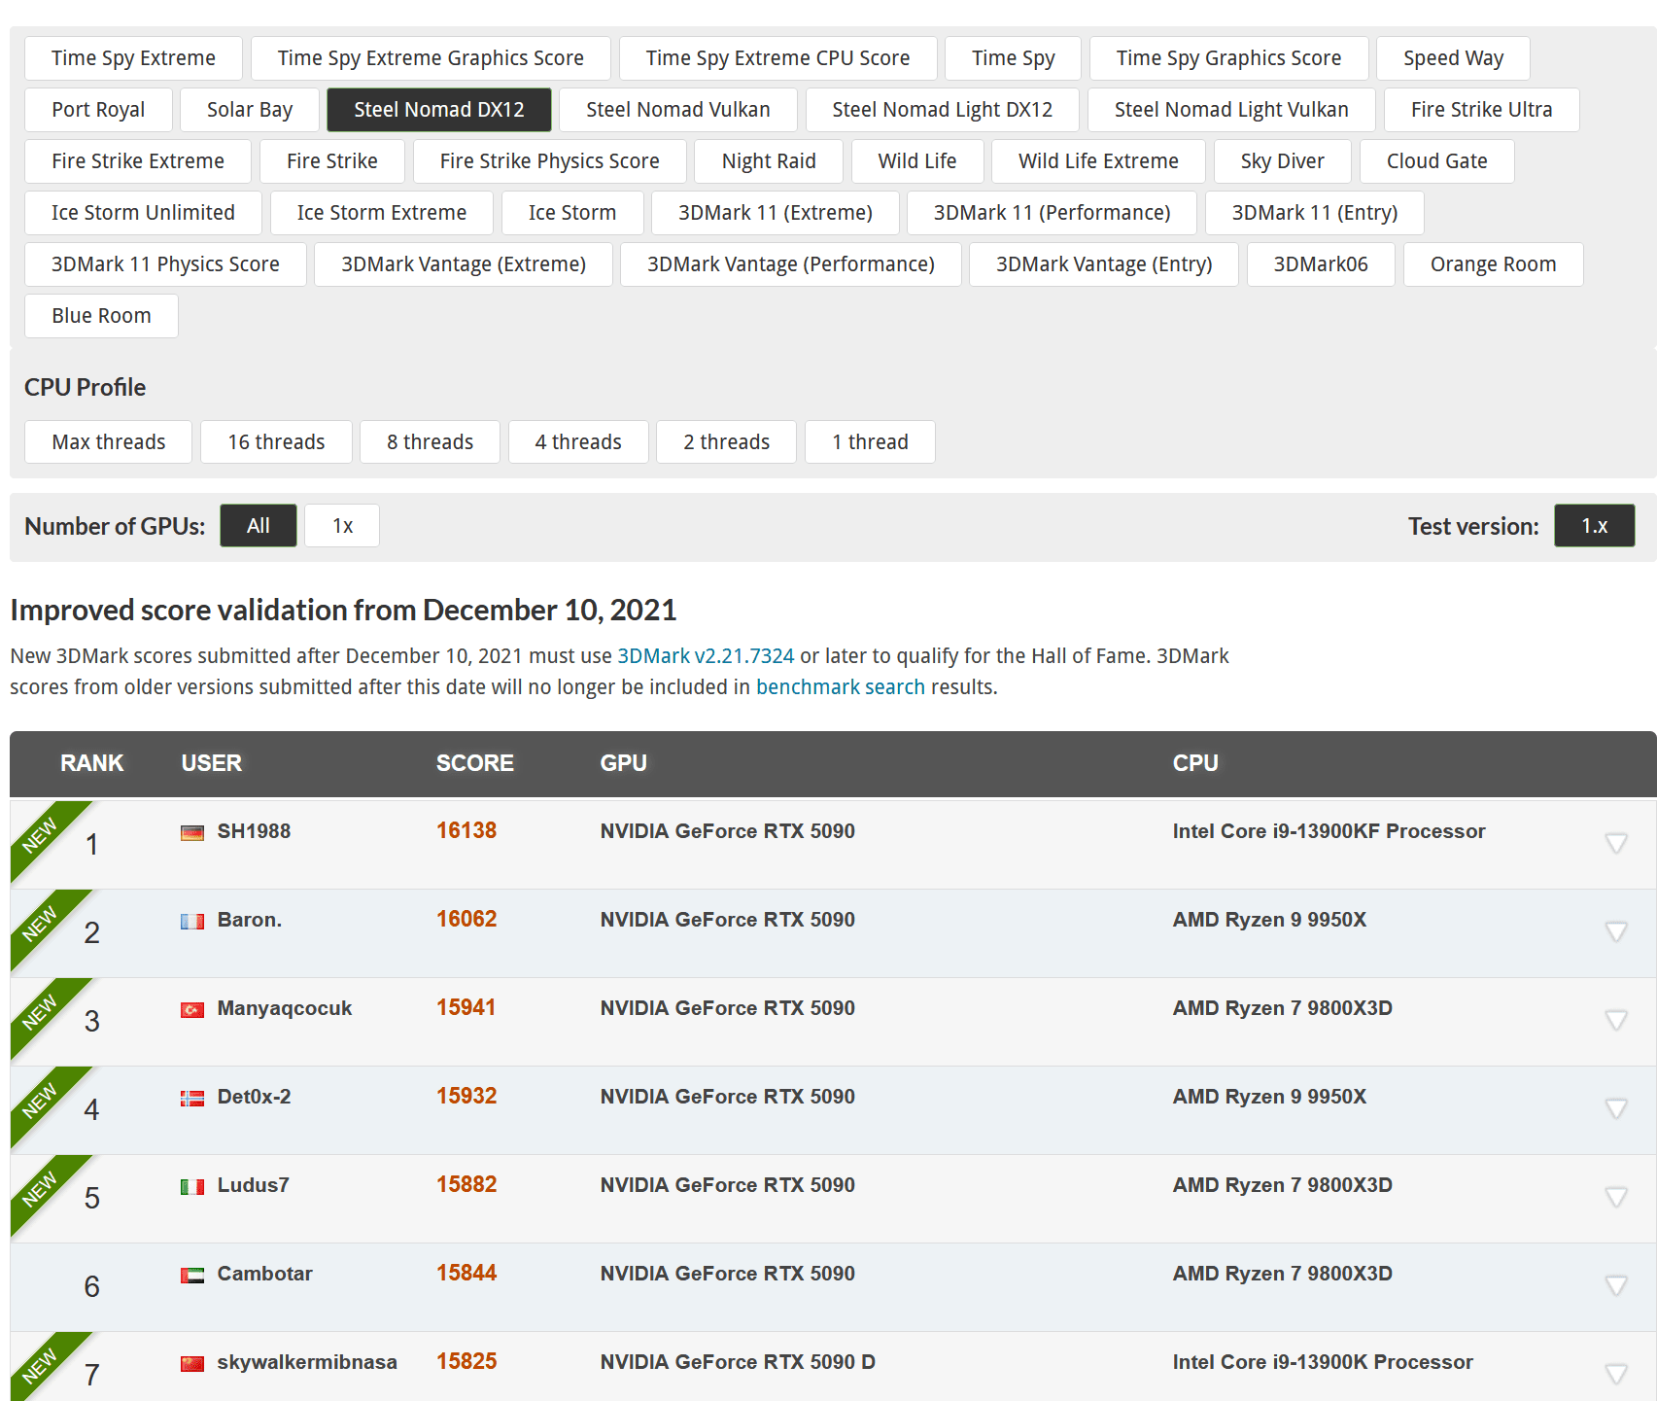
Task: Open Blue Room benchmark
Action: 102,316
